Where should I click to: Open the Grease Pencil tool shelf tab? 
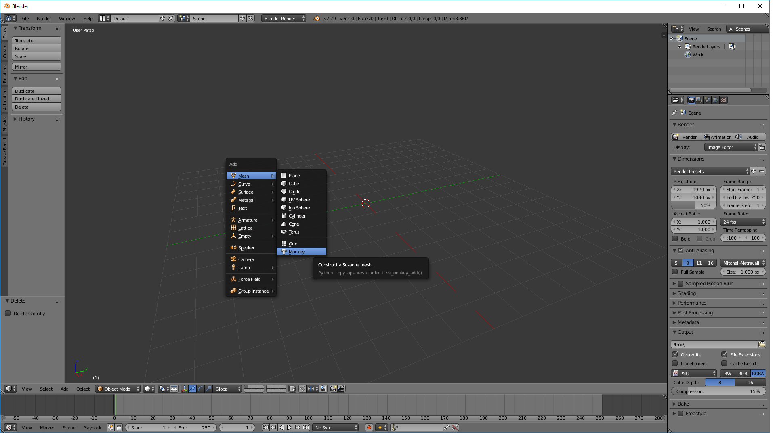[x=5, y=152]
